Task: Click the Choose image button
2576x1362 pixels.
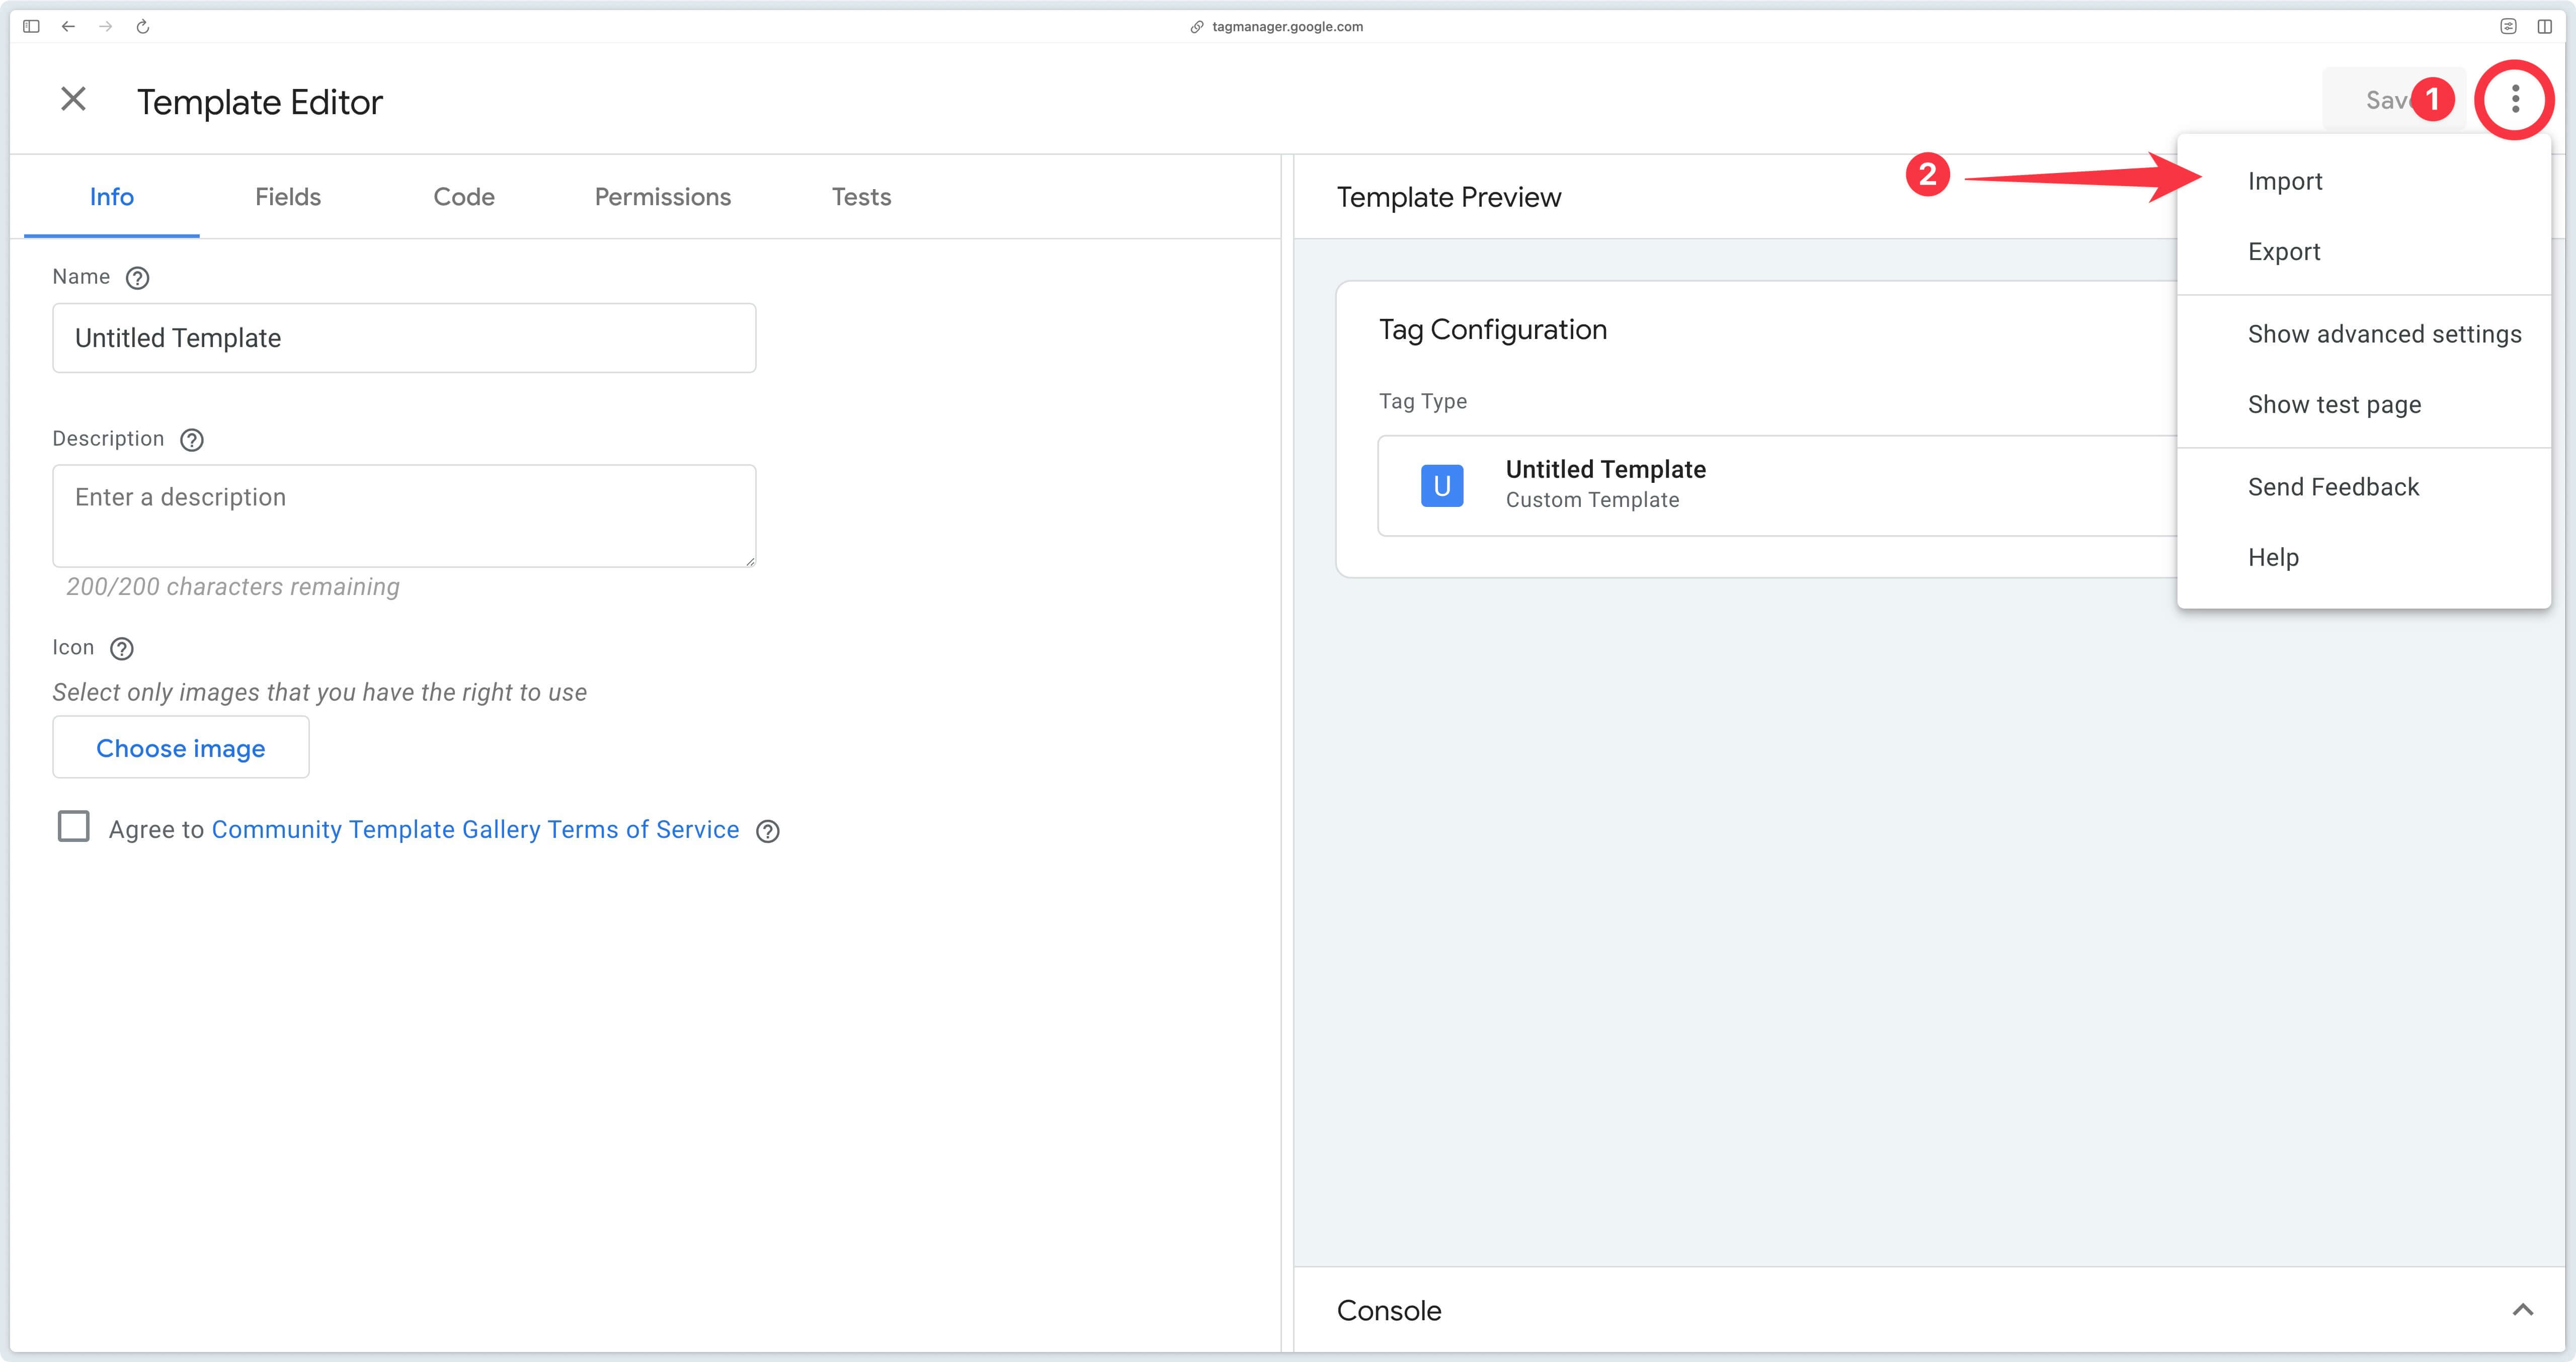Action: (181, 748)
